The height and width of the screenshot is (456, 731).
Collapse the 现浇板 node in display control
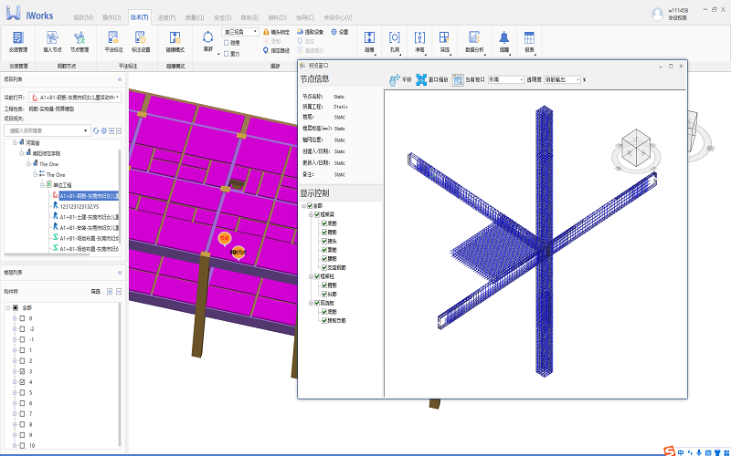pos(311,303)
